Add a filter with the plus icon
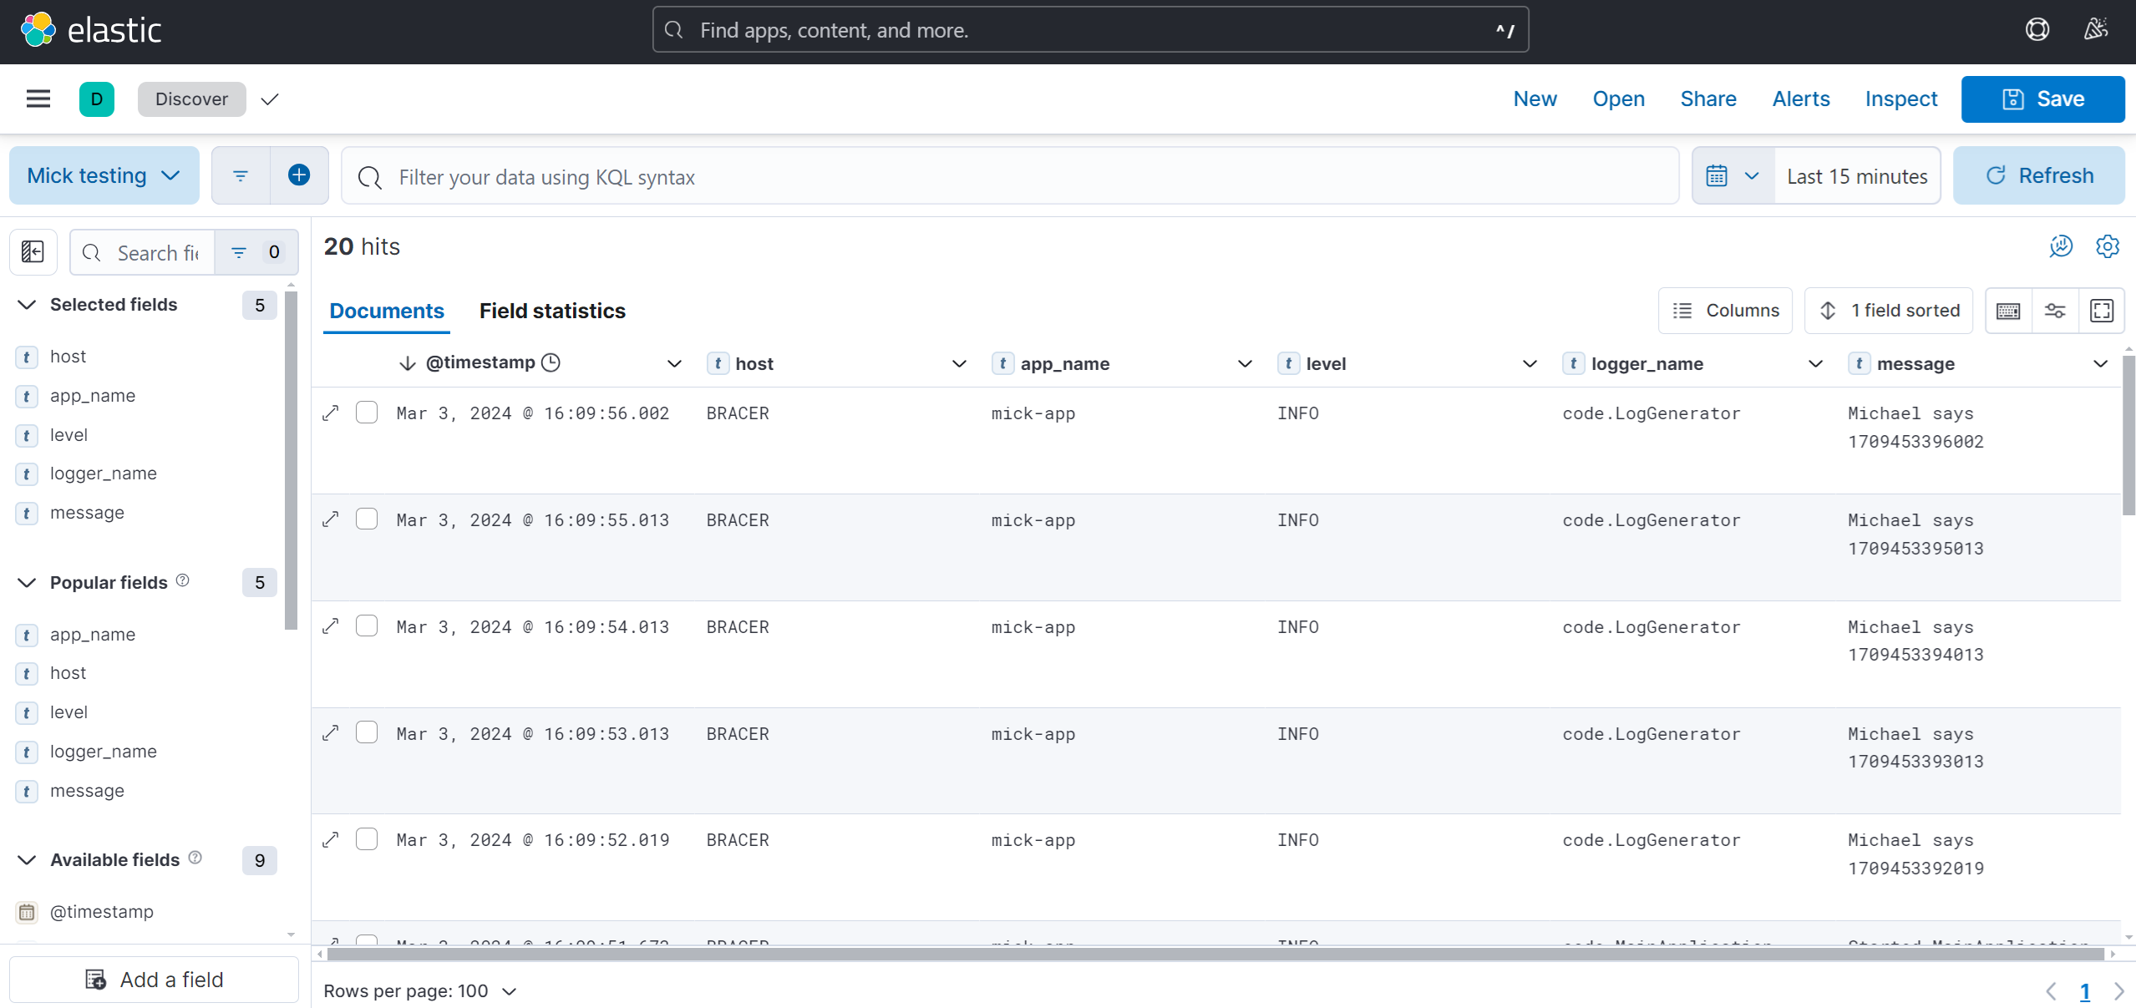The image size is (2136, 1008). [299, 175]
